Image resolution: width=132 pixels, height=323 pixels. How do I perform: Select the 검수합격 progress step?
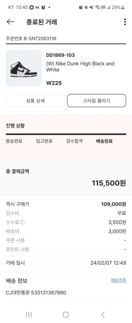pyautogui.click(x=74, y=141)
